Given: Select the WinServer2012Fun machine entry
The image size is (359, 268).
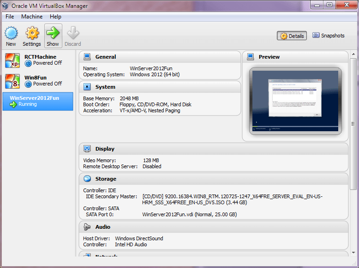Looking at the screenshot, I should [38, 101].
